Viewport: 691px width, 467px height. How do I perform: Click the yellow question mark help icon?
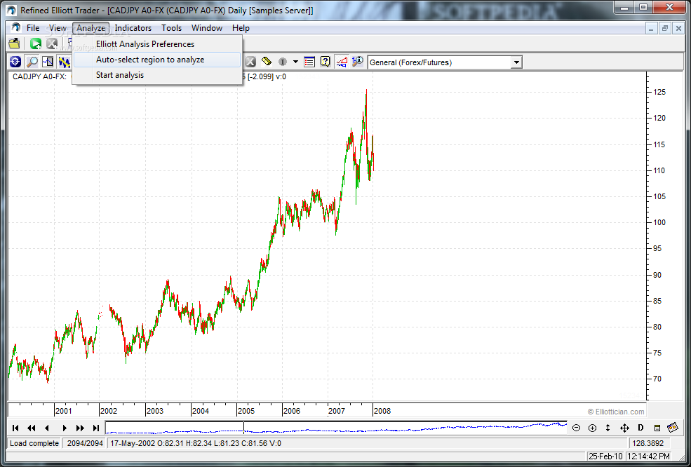coord(326,62)
